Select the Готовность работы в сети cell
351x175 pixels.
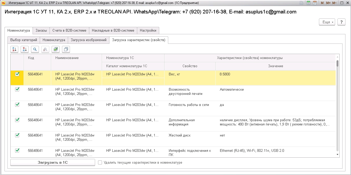pyautogui.click(x=190, y=108)
